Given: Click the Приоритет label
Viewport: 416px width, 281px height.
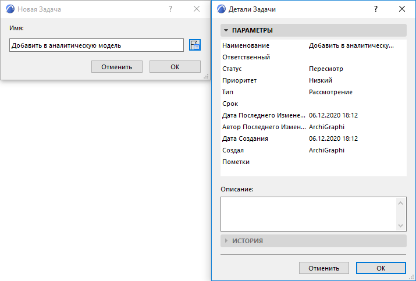Looking at the screenshot, I should click(x=239, y=80).
